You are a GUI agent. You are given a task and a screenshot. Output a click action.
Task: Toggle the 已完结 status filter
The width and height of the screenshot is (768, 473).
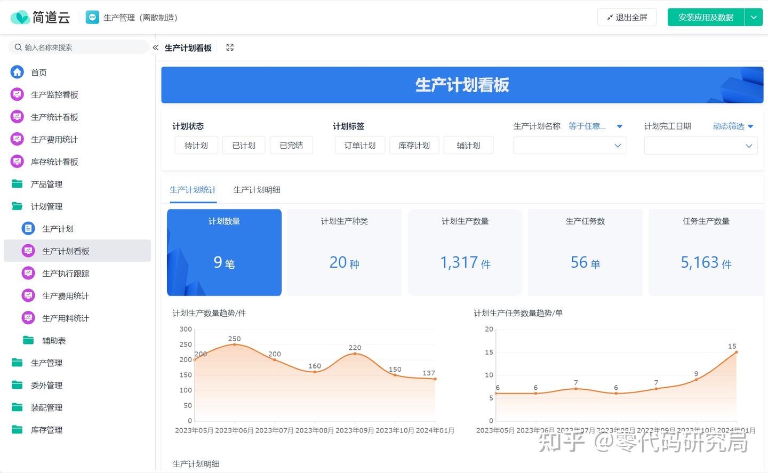[291, 146]
